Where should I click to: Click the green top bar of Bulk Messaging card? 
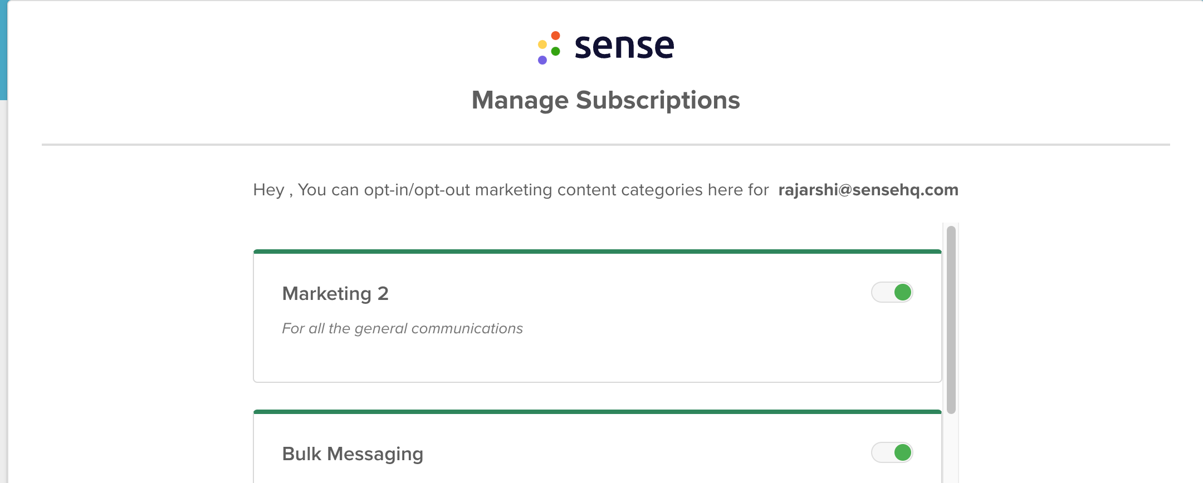tap(598, 412)
